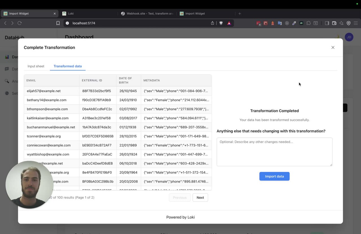The height and width of the screenshot is (234, 361).
Task: Toggle the browser sidebar panel
Action: pyautogui.click(x=327, y=23)
